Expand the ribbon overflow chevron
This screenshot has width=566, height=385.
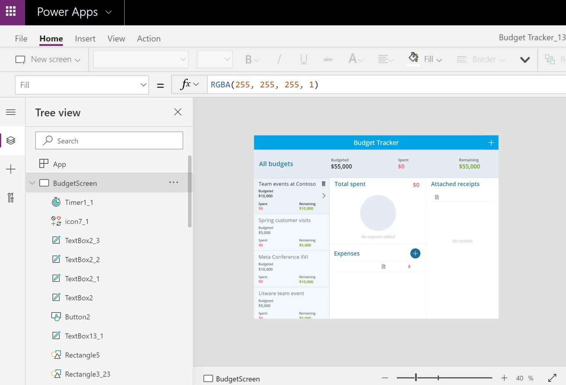click(x=525, y=59)
